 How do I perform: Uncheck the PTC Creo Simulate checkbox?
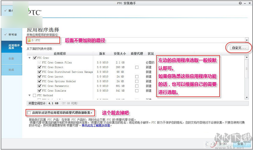tap(40, 91)
